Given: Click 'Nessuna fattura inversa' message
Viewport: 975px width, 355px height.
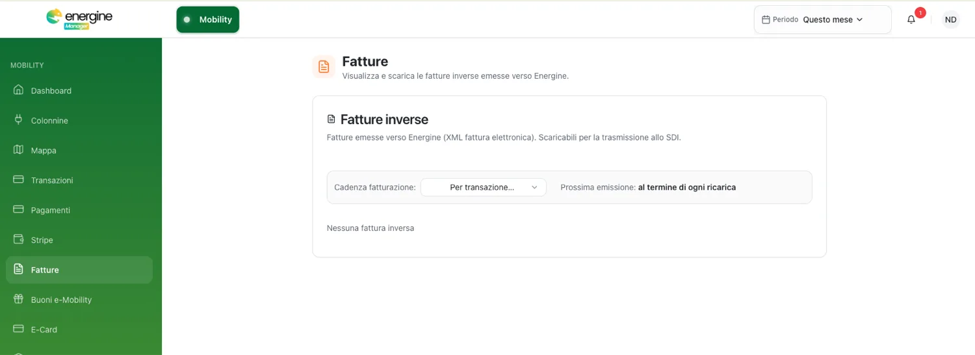Looking at the screenshot, I should pos(370,228).
